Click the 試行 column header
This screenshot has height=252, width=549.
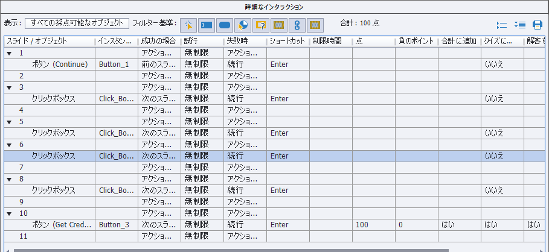[202, 41]
